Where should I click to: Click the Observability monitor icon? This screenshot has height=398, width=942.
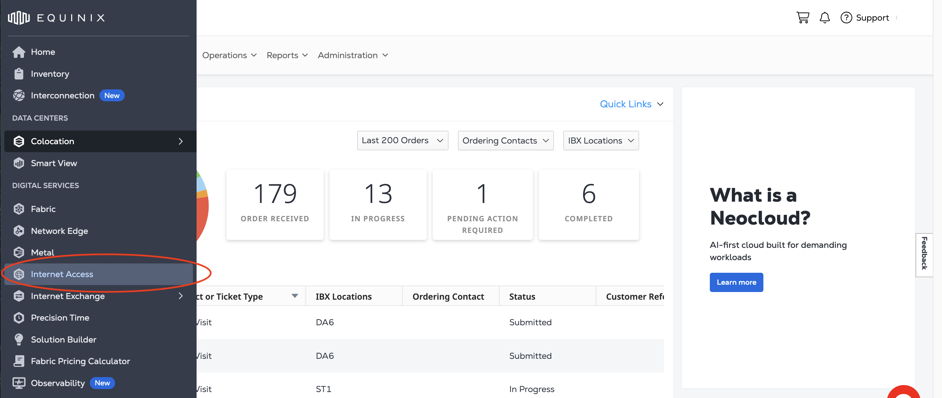pyautogui.click(x=19, y=383)
